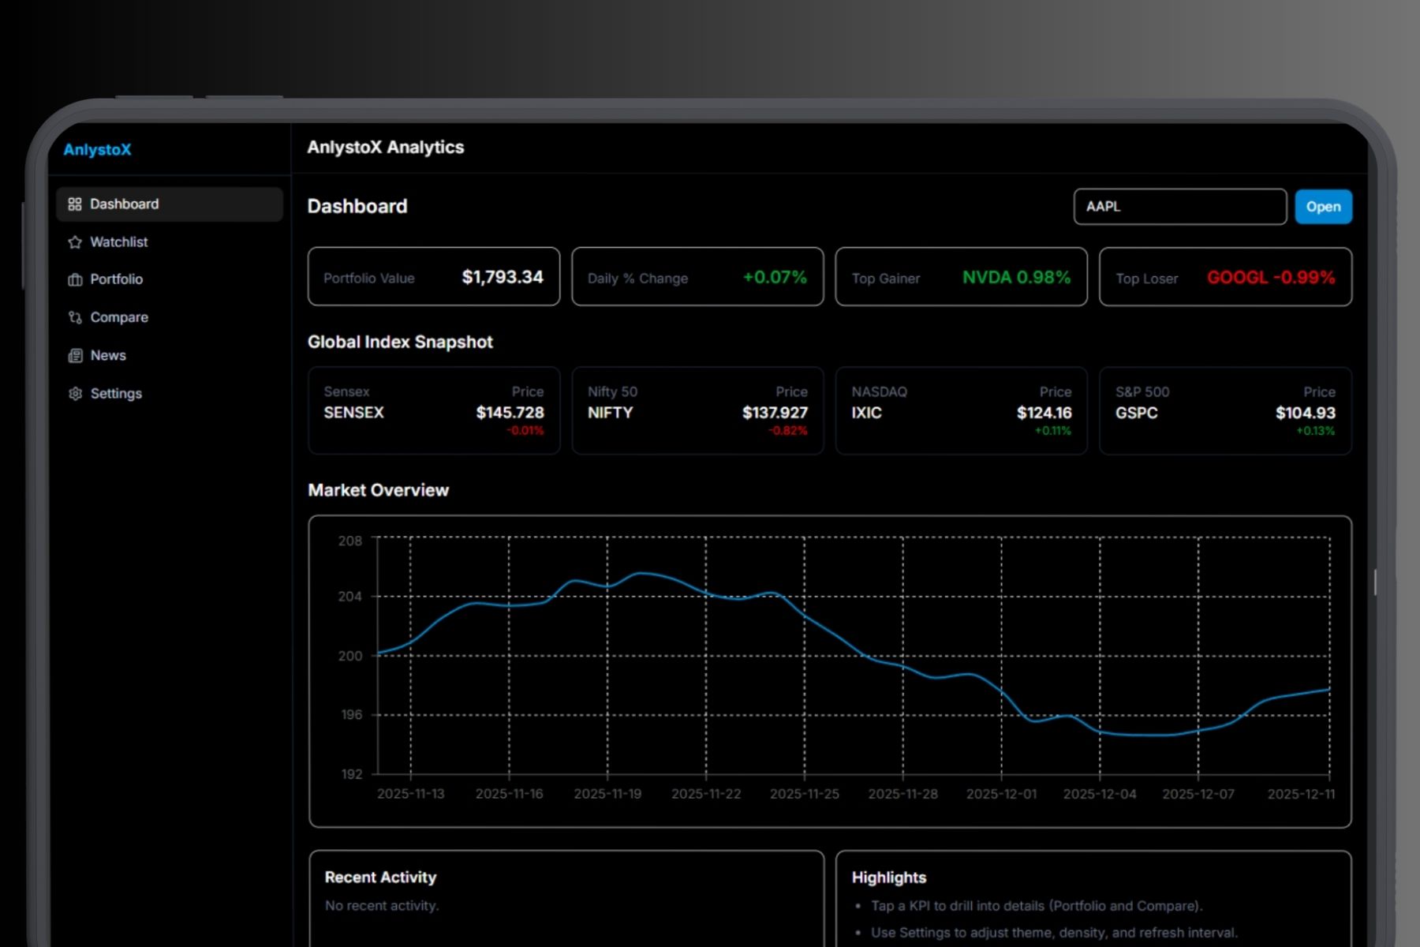This screenshot has width=1420, height=947.
Task: Open the Watchlist menu item
Action: pos(118,242)
